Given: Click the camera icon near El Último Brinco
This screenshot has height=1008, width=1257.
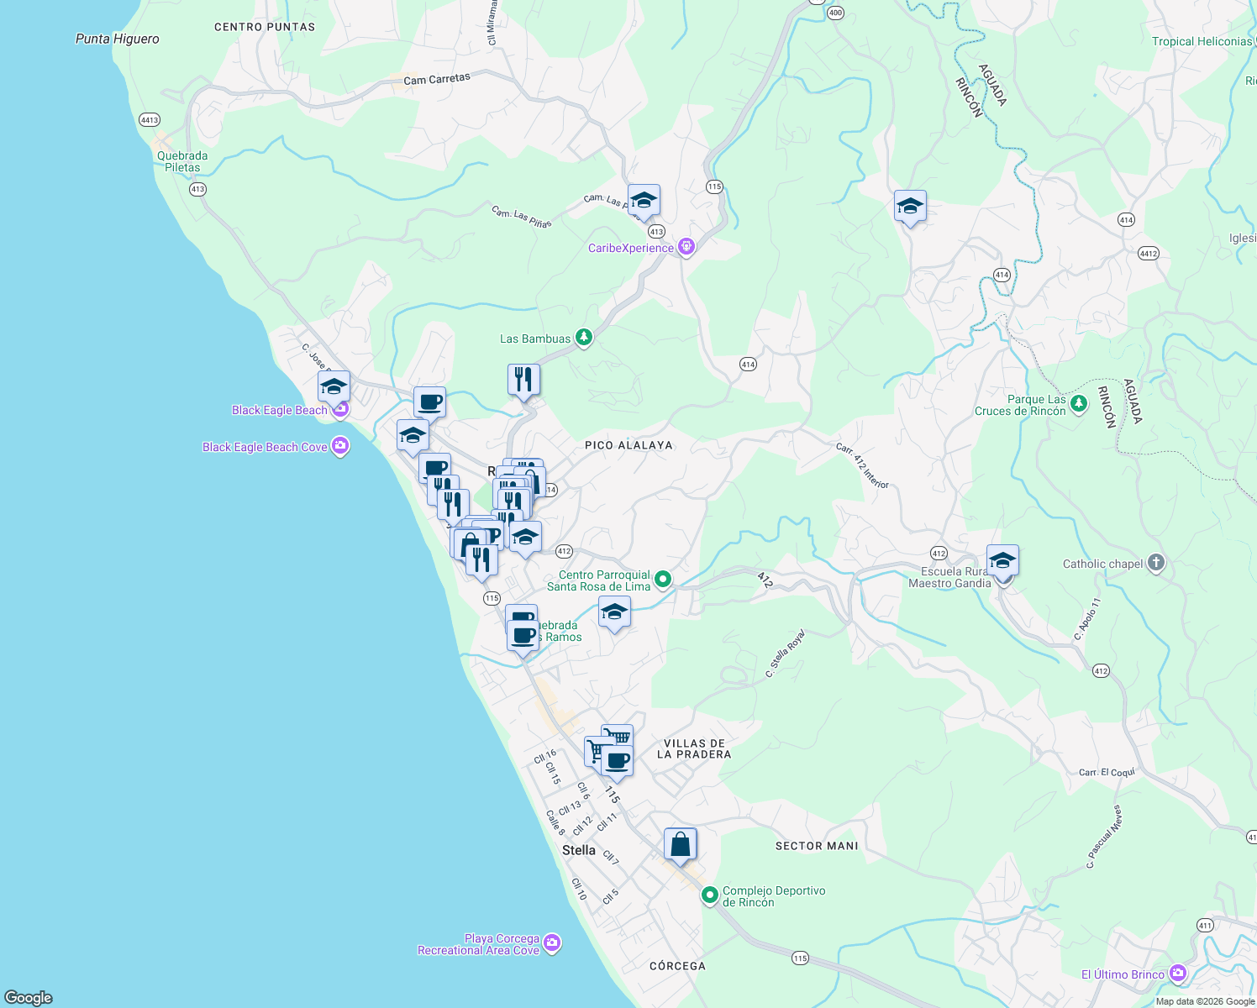Looking at the screenshot, I should (x=1179, y=974).
